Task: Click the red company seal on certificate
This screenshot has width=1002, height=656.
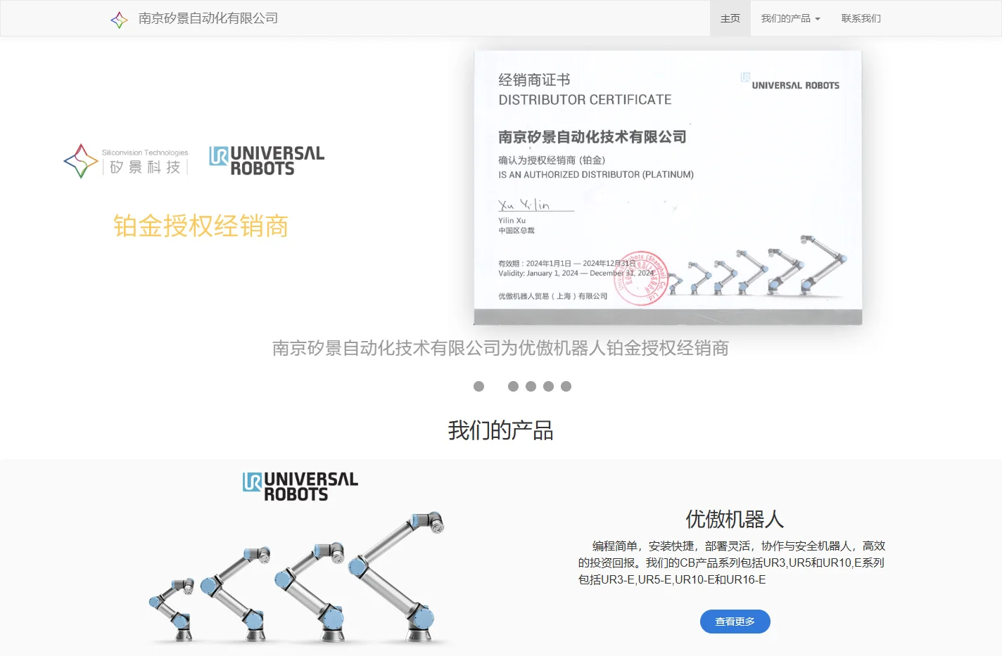Action: [642, 278]
